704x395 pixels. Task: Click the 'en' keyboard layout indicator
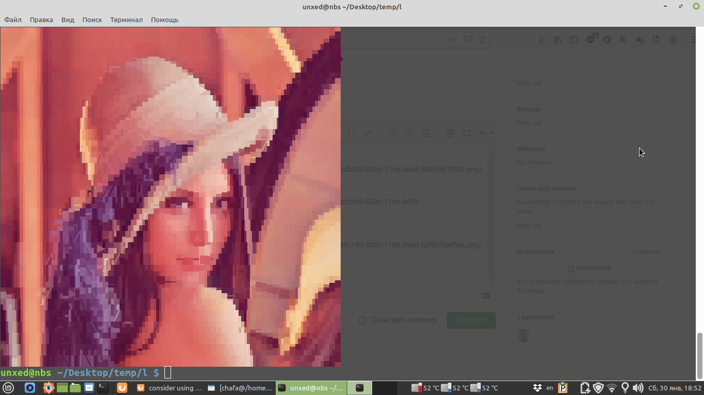tap(550, 388)
